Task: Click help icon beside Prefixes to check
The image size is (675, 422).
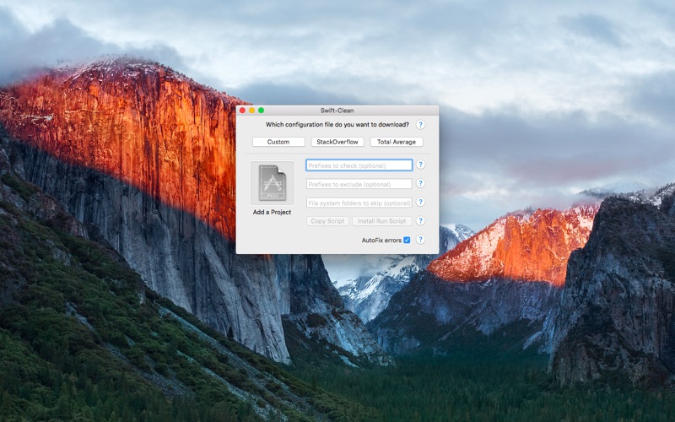Action: [420, 165]
